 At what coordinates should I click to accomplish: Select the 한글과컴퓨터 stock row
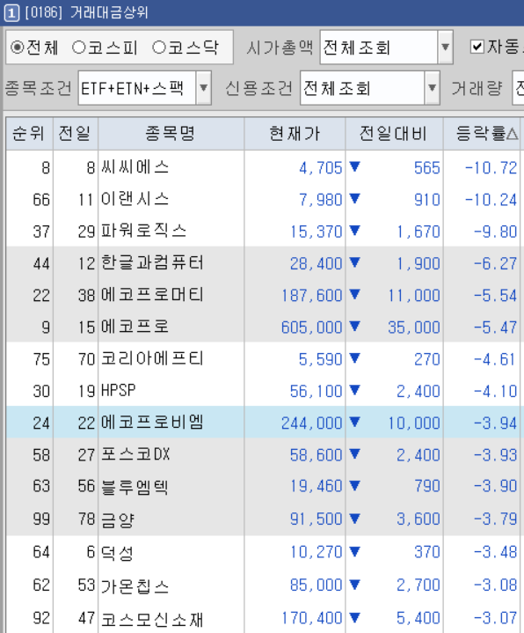pos(263,263)
